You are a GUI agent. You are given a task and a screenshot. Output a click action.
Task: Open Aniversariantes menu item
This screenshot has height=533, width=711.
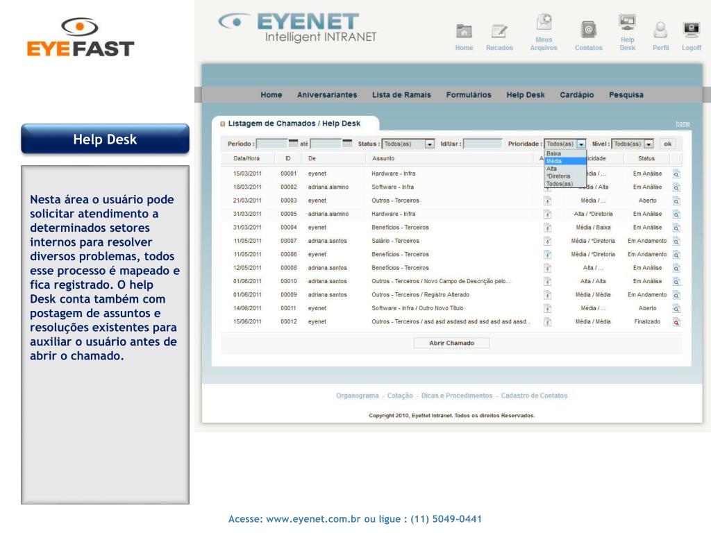click(327, 94)
